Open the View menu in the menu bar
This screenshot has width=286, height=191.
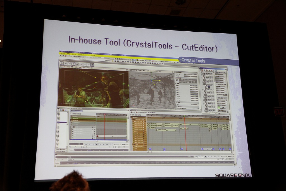pos(74,54)
